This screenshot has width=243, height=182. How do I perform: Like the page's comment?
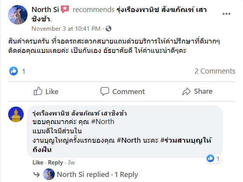tap(38, 163)
